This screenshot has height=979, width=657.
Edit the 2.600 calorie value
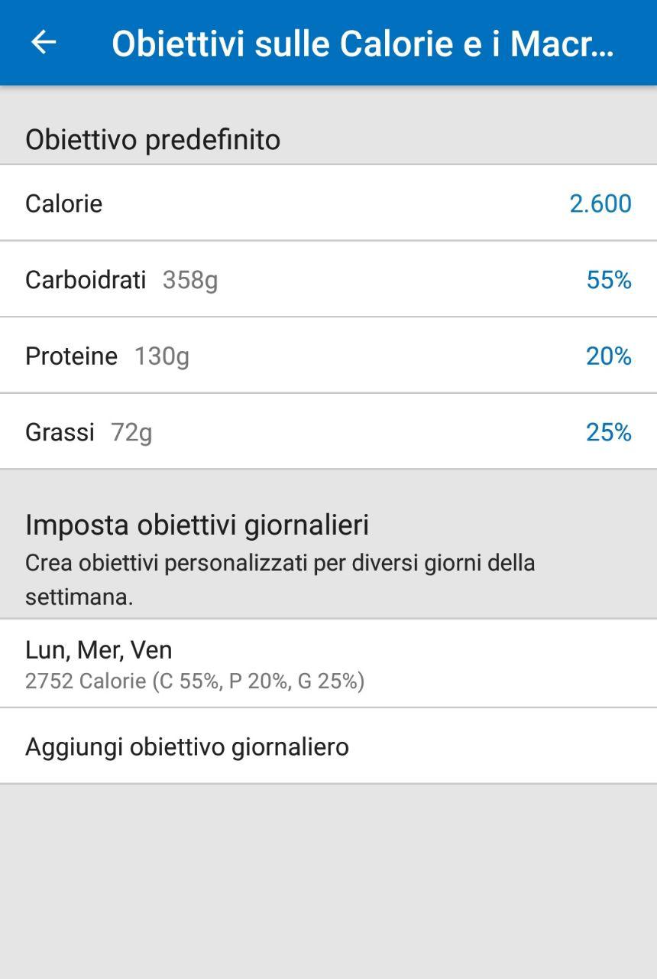[x=600, y=203]
